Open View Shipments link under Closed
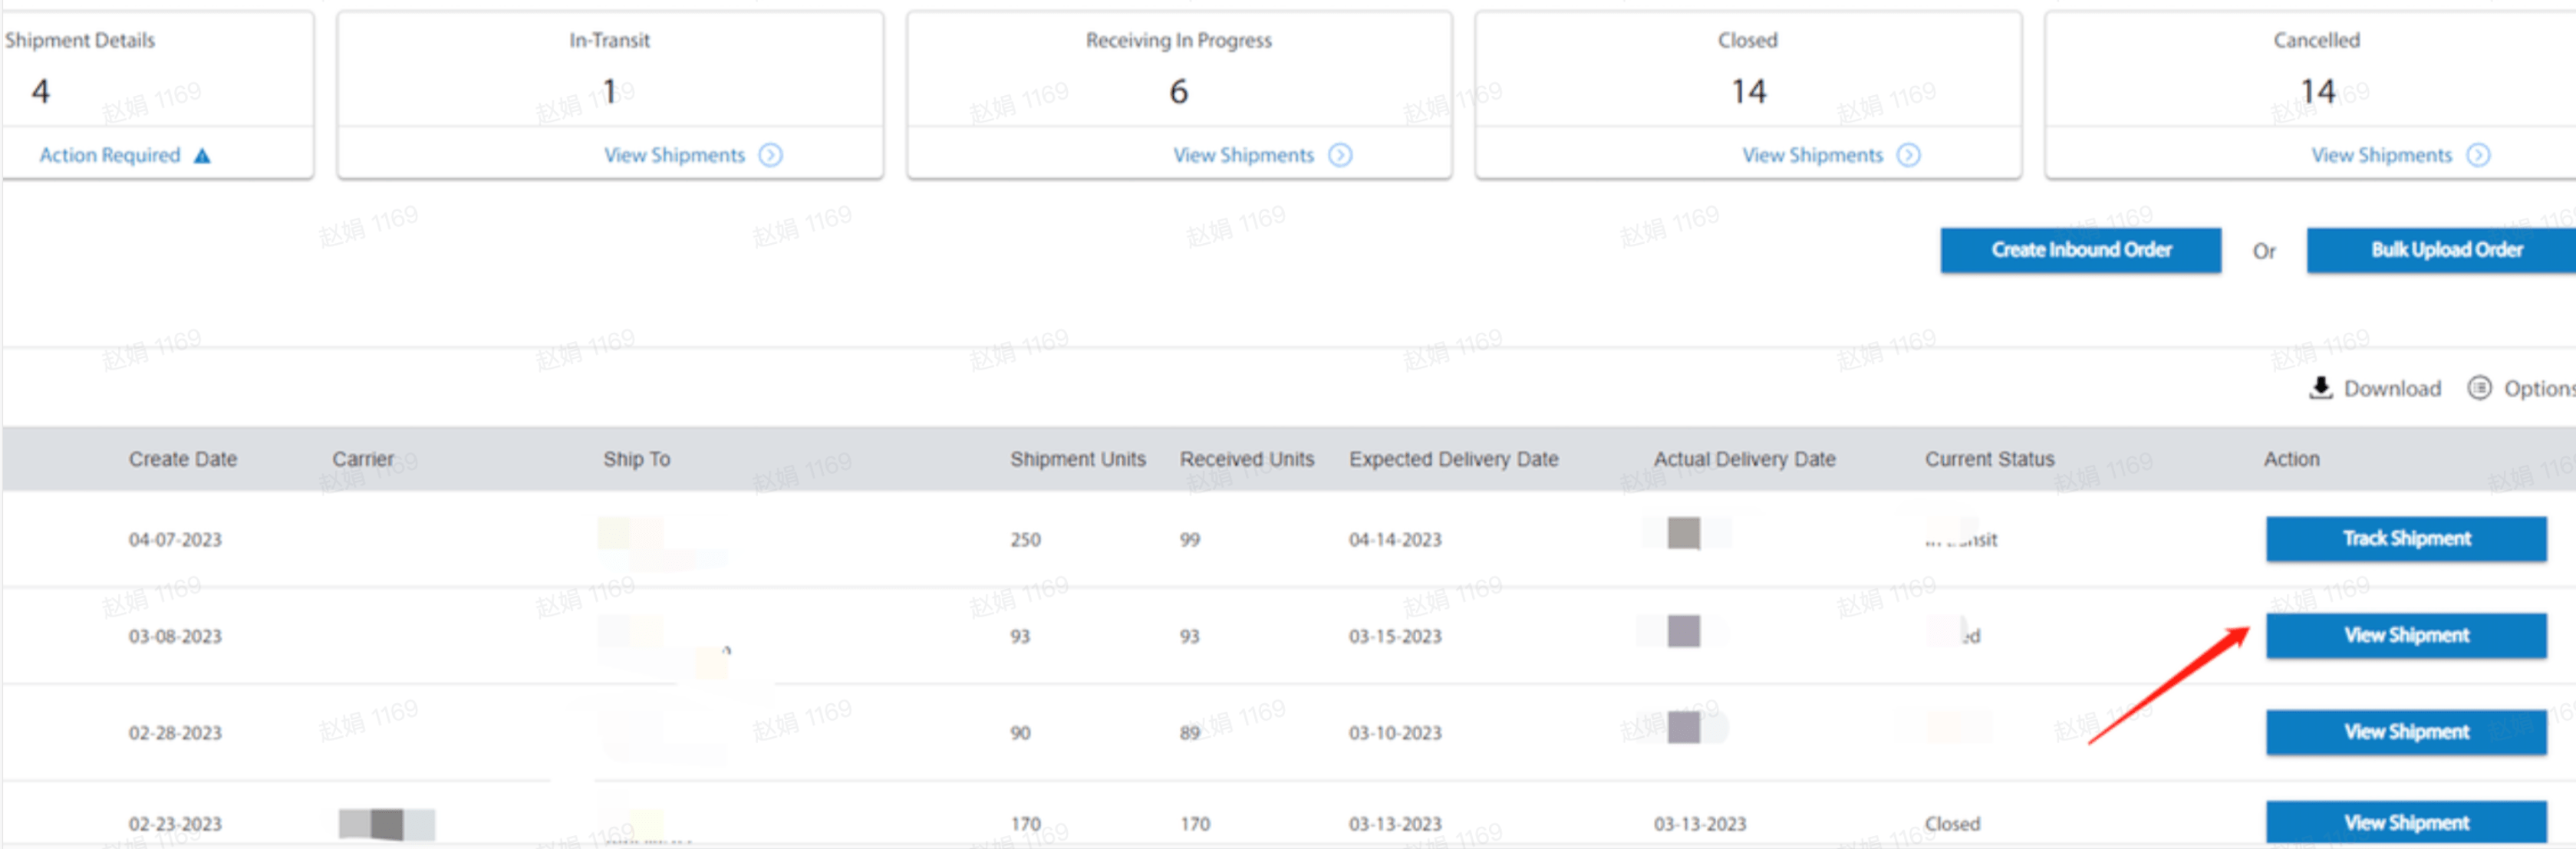Screen dimensions: 2576x849 pos(1812,155)
